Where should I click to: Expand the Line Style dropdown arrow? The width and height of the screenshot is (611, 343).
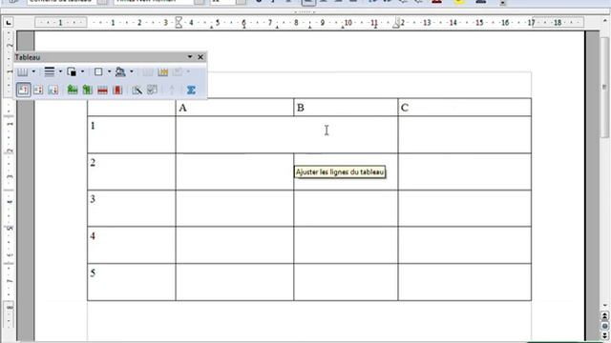pos(60,71)
